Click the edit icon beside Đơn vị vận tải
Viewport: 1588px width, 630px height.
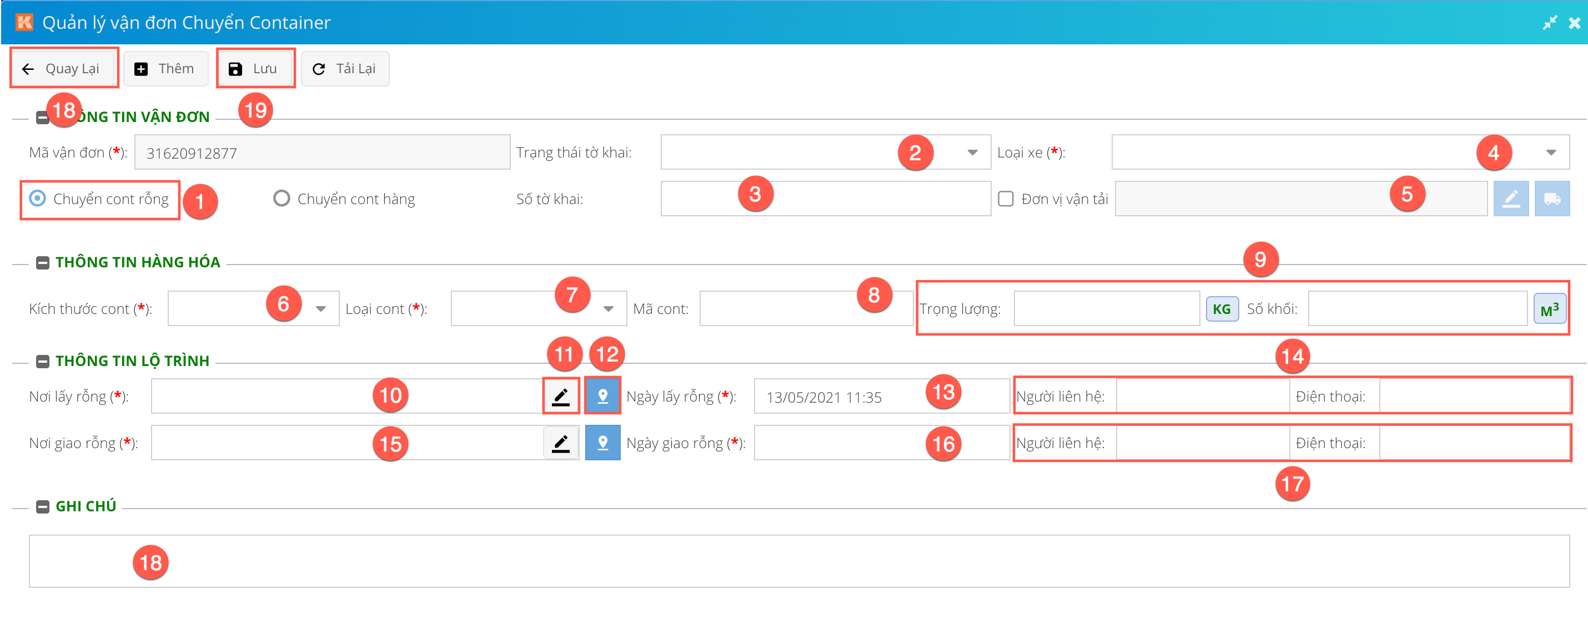(x=1510, y=199)
